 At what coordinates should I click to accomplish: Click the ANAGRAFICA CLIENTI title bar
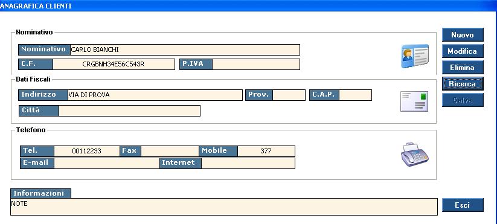point(249,5)
